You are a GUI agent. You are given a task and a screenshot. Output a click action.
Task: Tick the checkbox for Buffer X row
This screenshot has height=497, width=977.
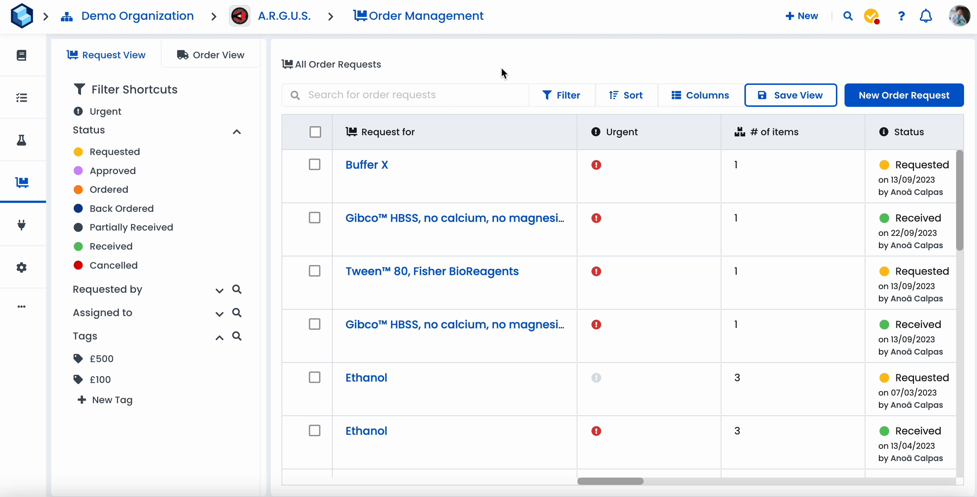[x=314, y=165]
